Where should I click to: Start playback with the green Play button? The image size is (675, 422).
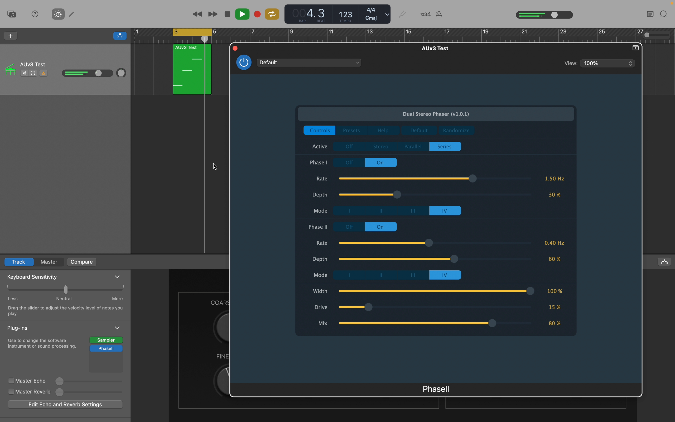coord(242,14)
